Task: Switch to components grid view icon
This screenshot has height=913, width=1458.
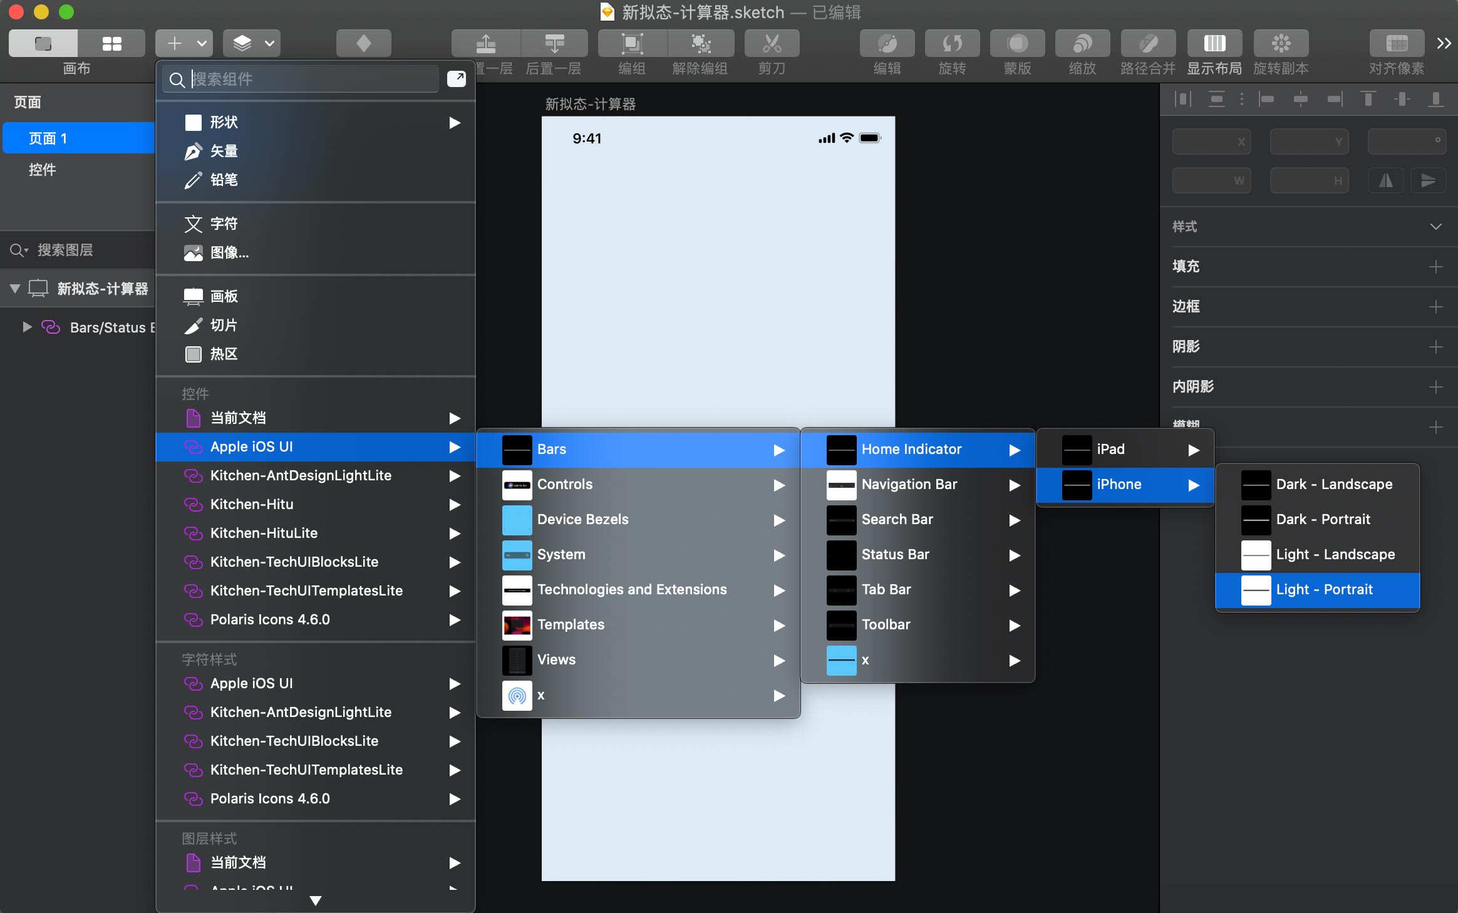Action: point(111,43)
